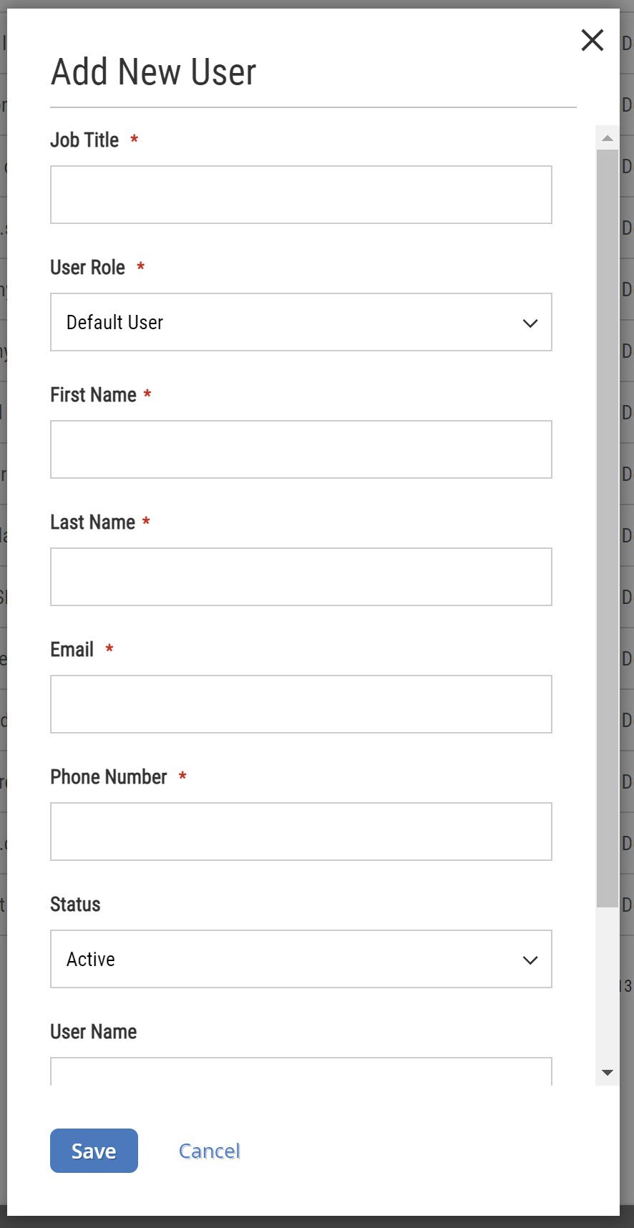Click inside the Job Title field
634x1228 pixels.
301,194
